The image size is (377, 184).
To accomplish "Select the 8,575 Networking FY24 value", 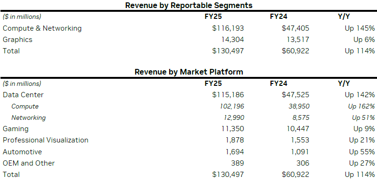I will 301,117.
